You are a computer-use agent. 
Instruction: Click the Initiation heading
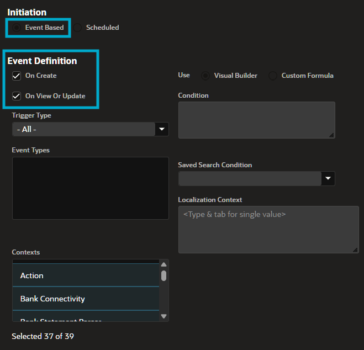27,13
